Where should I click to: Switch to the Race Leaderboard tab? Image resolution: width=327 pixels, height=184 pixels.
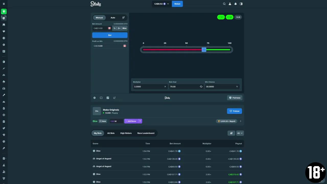tap(146, 133)
